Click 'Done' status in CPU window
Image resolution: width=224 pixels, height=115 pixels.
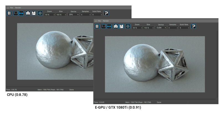[x=71, y=90]
